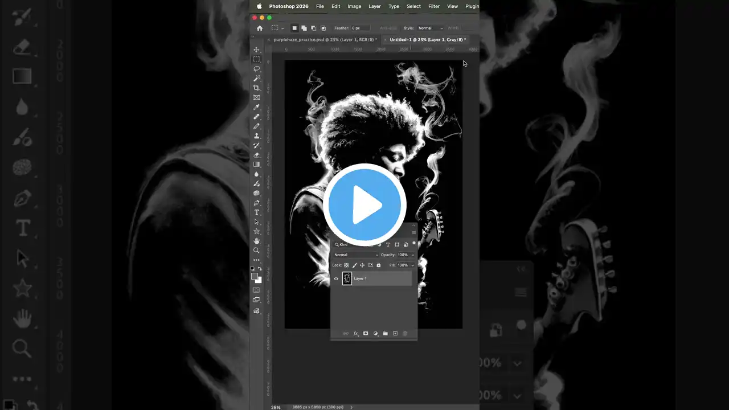Toggle lock all on the layer
The image size is (729, 410).
tap(378, 265)
